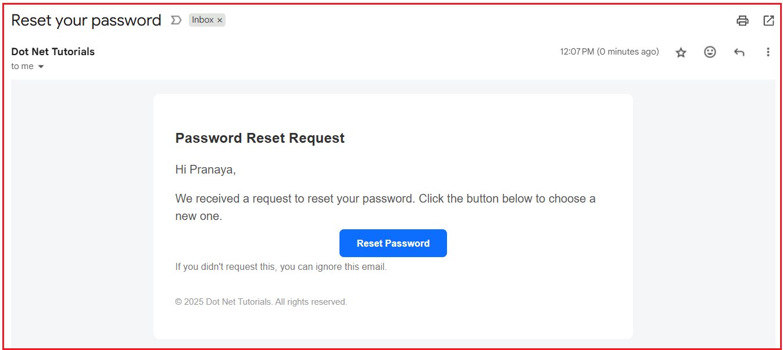
Task: Add an emoji reaction to the email
Action: (x=710, y=52)
